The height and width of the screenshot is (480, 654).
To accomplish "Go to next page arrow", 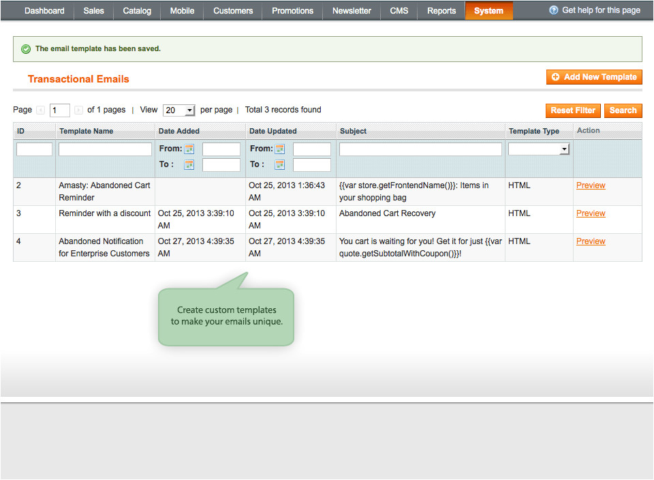I will coord(78,110).
